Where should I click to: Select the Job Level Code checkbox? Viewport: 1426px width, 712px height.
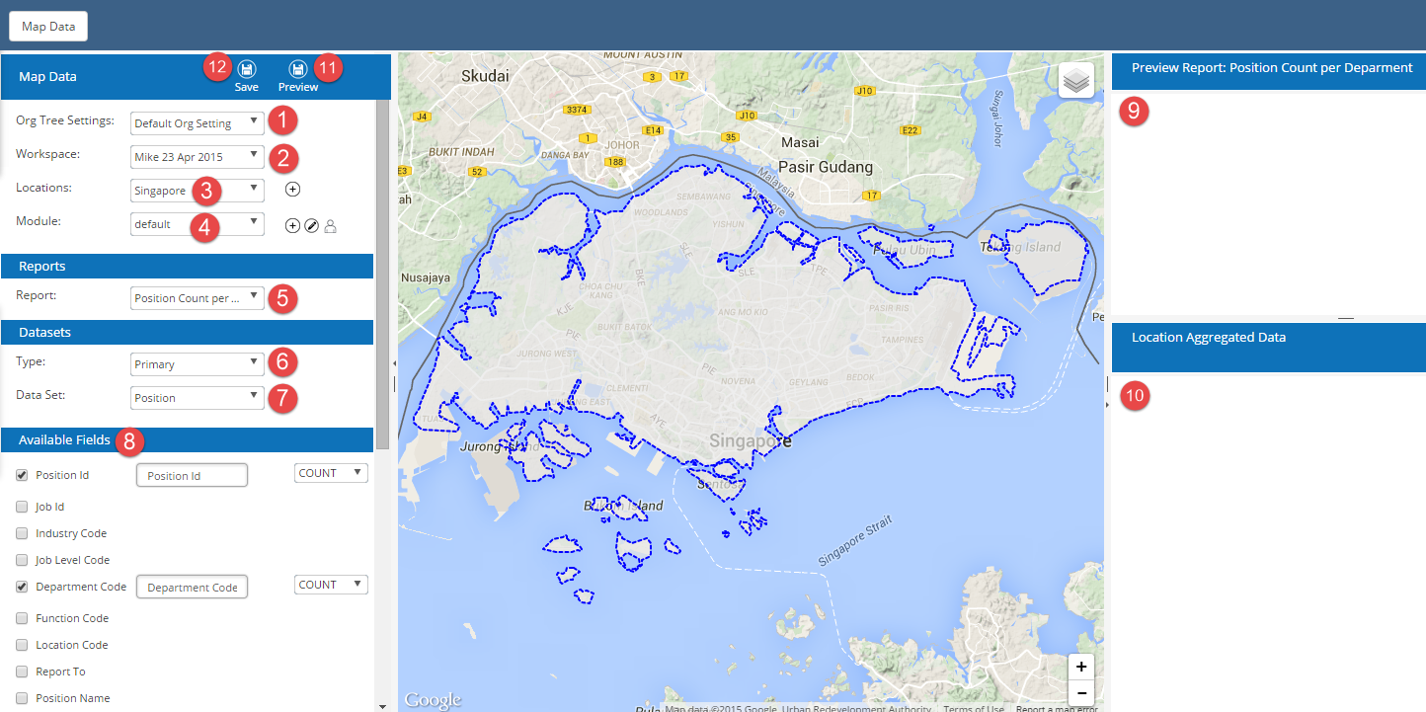click(22, 560)
